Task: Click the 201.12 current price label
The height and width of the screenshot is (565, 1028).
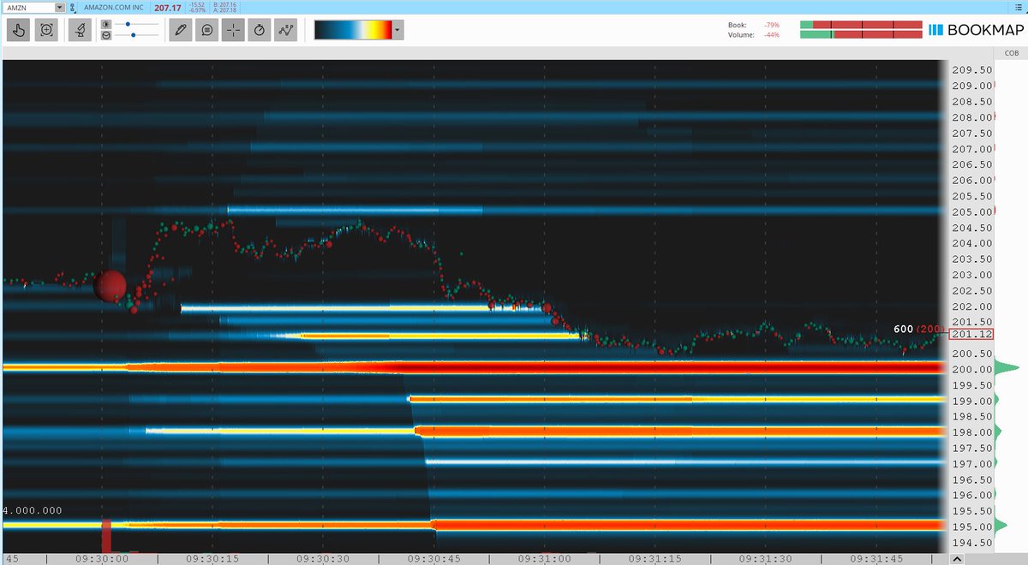Action: [971, 334]
